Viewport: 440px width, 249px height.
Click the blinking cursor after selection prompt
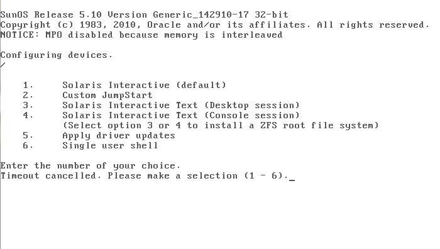292,180
